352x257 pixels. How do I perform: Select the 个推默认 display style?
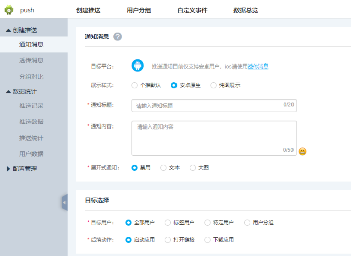(x=135, y=85)
